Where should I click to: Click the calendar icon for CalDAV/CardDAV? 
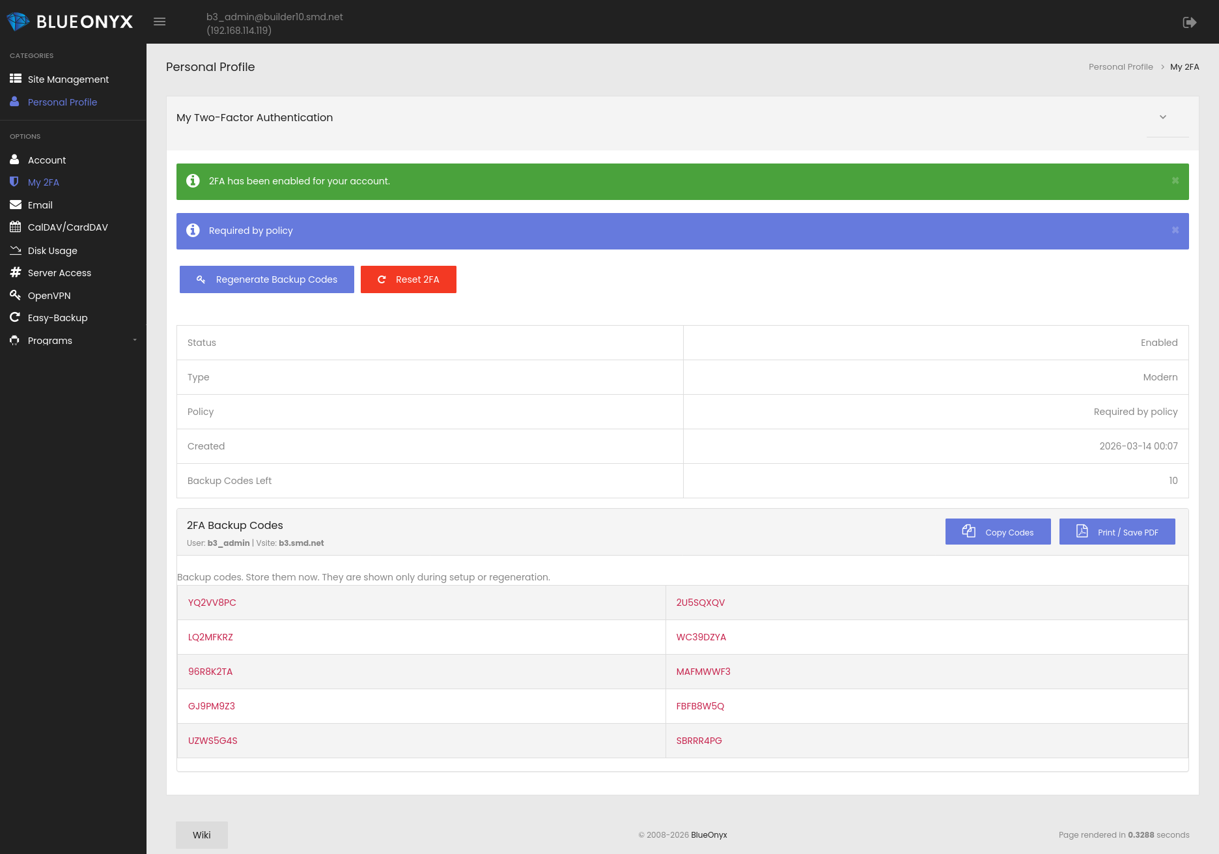point(16,227)
